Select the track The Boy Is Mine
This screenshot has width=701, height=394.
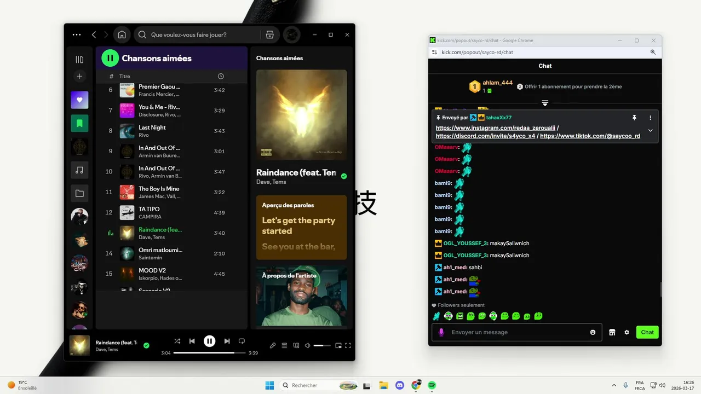(171, 192)
